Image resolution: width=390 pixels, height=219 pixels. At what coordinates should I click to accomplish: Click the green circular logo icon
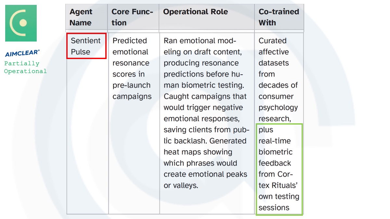point(21,23)
